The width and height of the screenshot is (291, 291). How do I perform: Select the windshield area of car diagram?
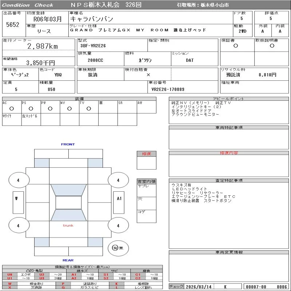tap(68, 190)
